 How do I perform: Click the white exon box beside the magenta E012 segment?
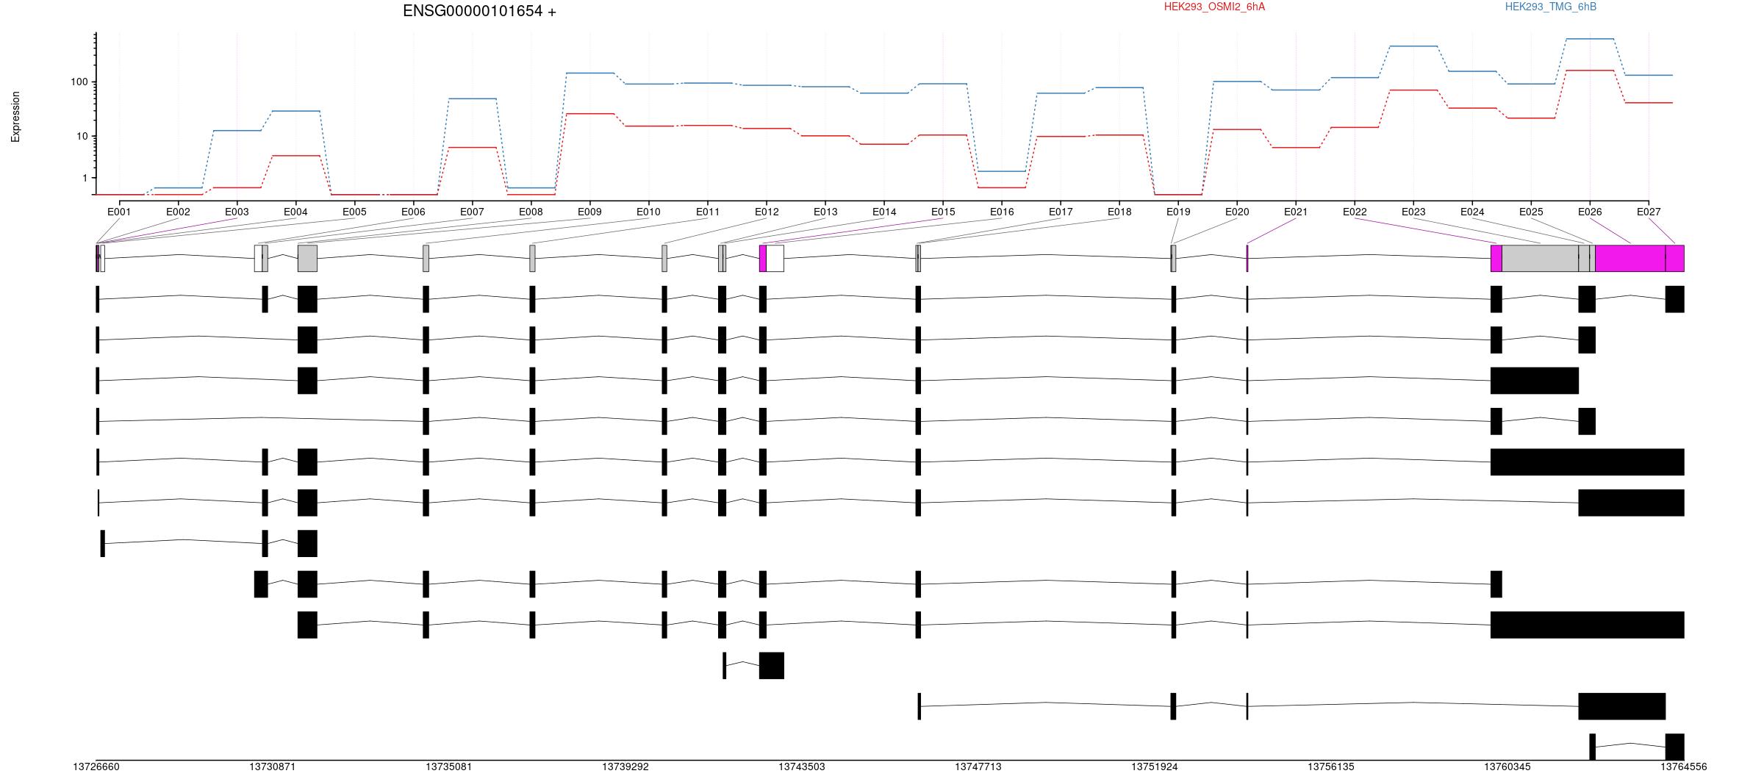click(x=775, y=258)
